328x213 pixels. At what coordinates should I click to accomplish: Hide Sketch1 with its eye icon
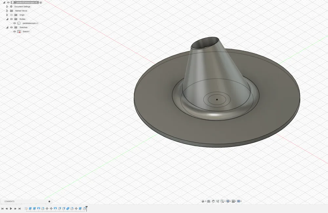[15, 31]
